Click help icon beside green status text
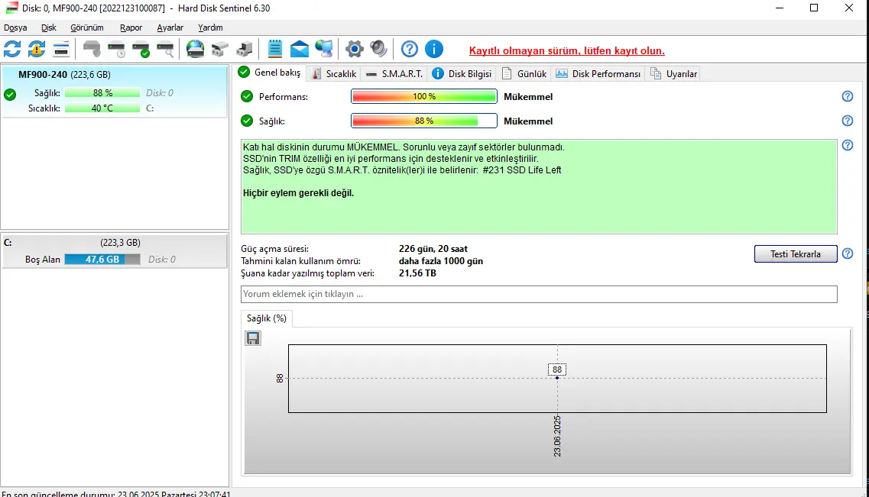The width and height of the screenshot is (869, 497). coord(848,145)
